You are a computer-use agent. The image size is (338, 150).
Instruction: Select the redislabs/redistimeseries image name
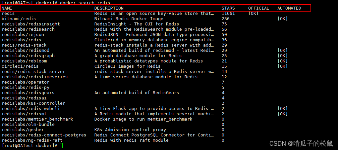click(x=35, y=77)
